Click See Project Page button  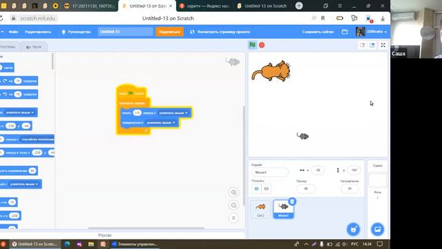pyautogui.click(x=220, y=32)
